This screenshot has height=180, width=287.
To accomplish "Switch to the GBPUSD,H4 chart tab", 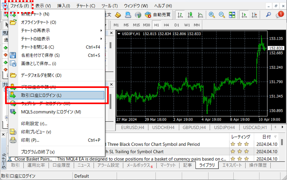I will [194, 128].
